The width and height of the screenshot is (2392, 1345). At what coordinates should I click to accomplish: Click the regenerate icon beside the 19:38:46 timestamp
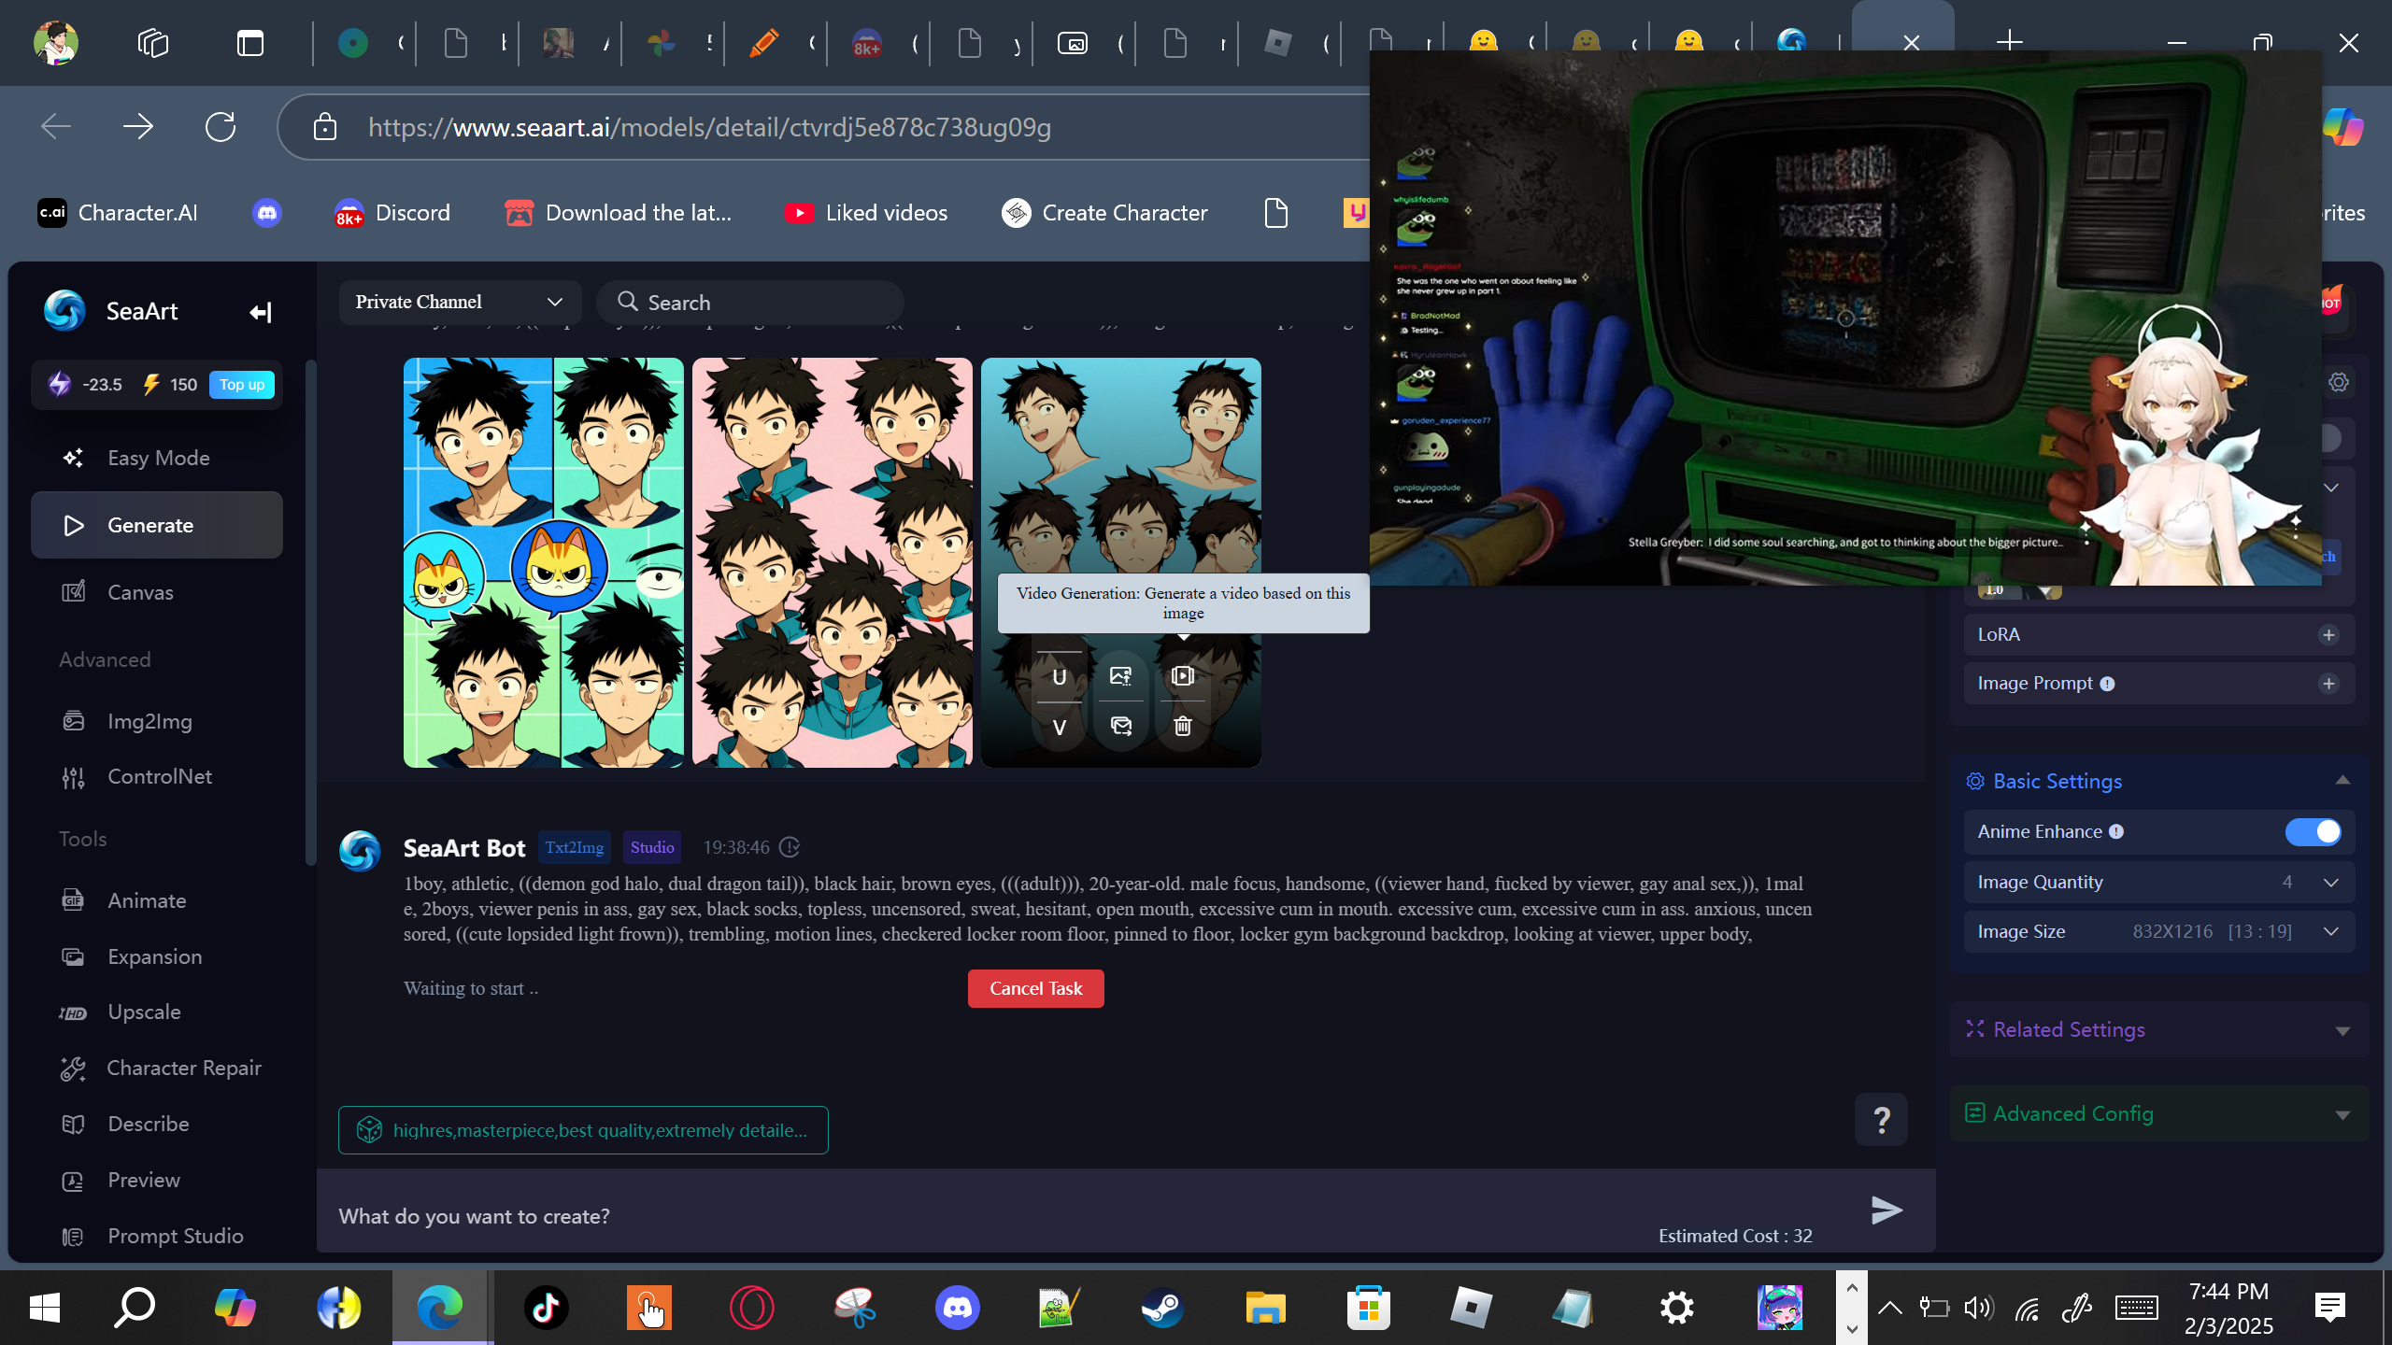[x=790, y=847]
